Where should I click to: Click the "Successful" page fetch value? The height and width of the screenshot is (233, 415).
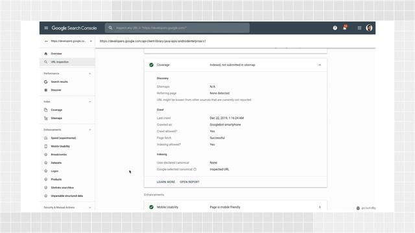point(217,138)
